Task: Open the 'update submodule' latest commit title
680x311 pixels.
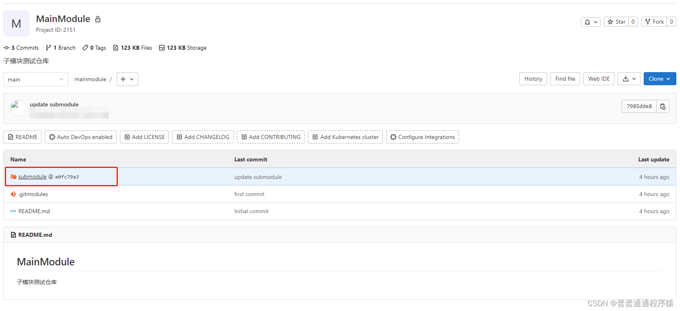Action: [x=54, y=104]
